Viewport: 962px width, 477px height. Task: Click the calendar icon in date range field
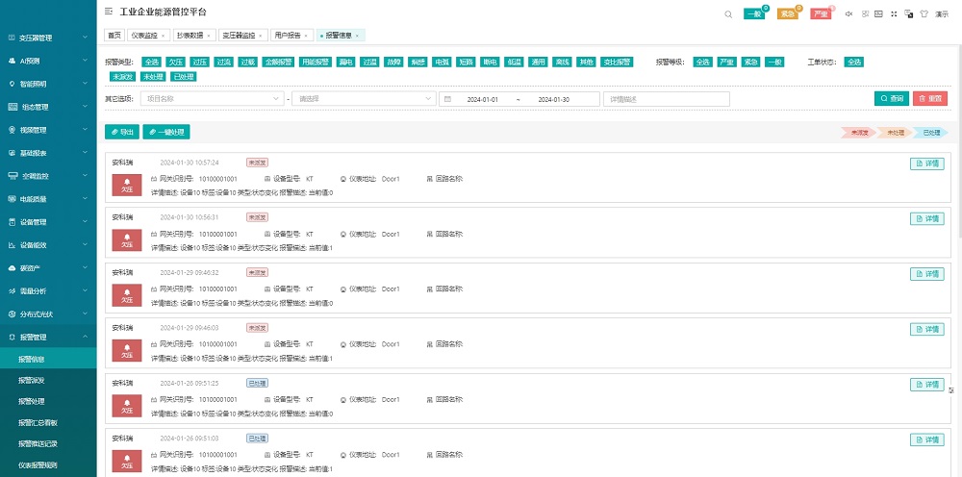447,99
